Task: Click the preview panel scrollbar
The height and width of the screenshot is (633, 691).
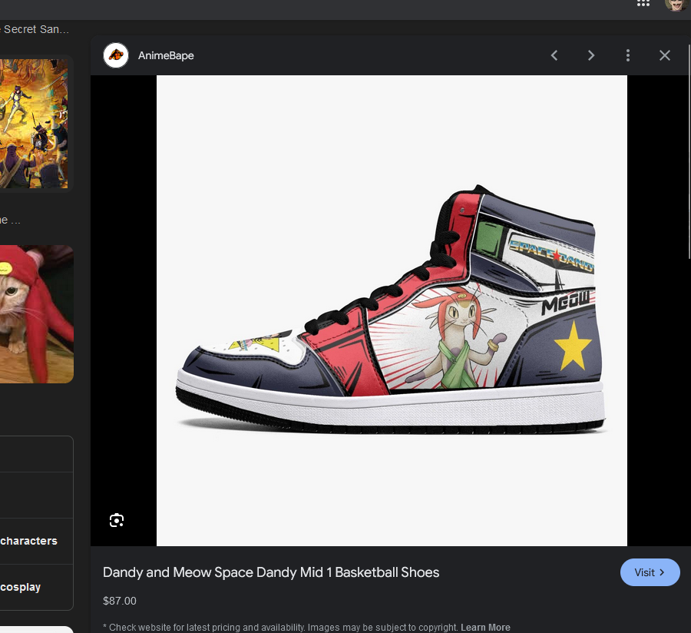Action: [689, 151]
